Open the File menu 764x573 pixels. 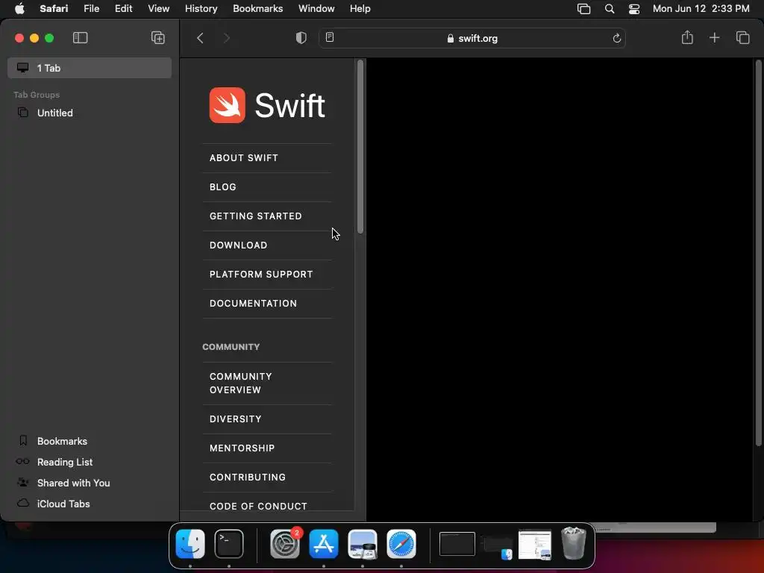pyautogui.click(x=91, y=9)
